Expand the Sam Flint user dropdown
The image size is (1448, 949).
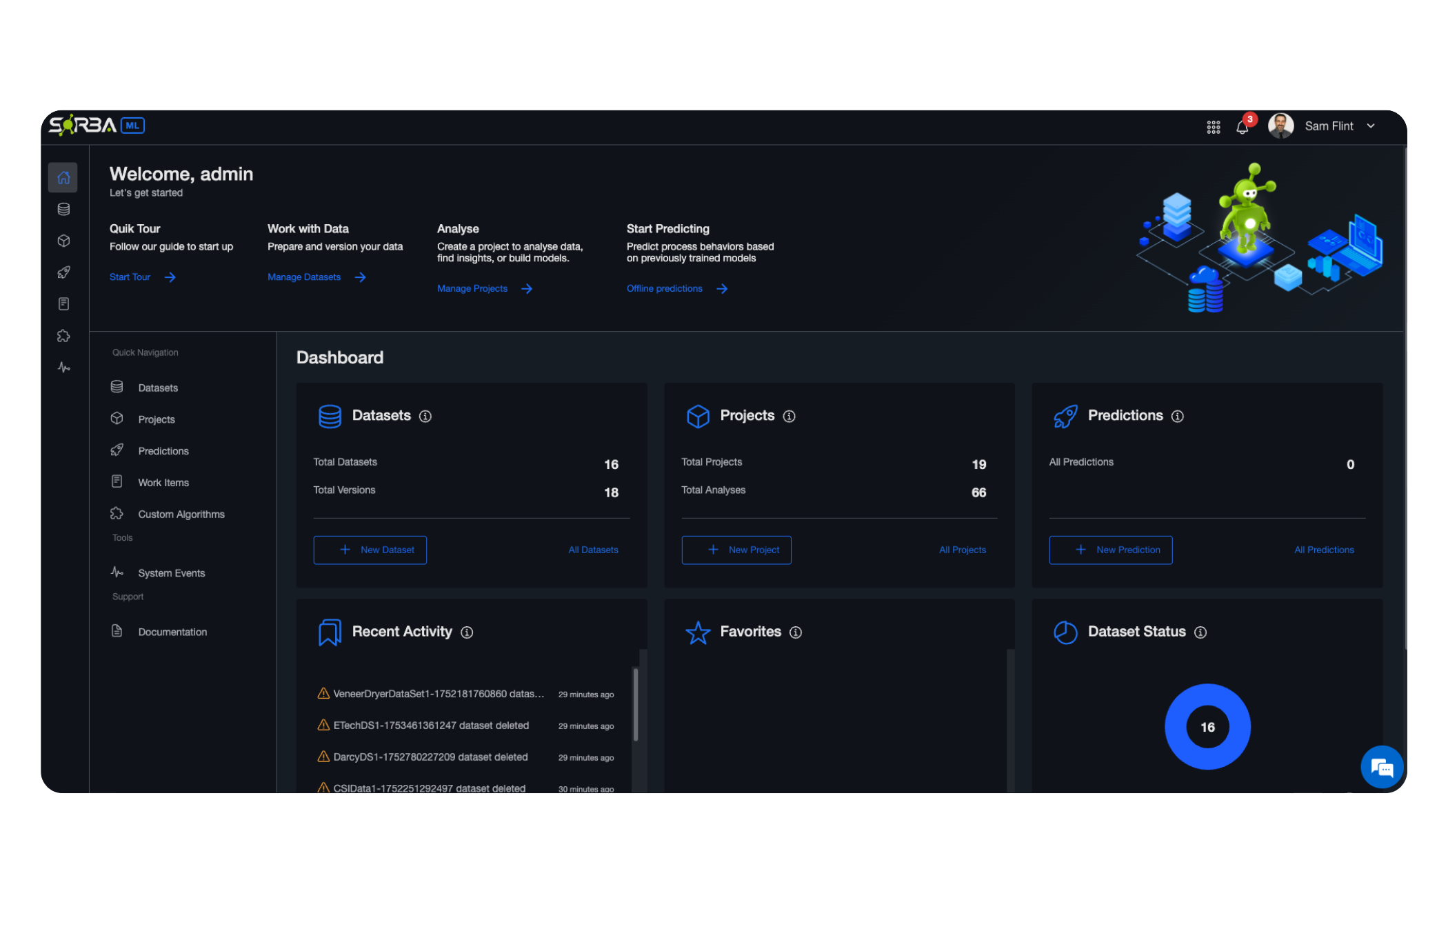point(1370,126)
